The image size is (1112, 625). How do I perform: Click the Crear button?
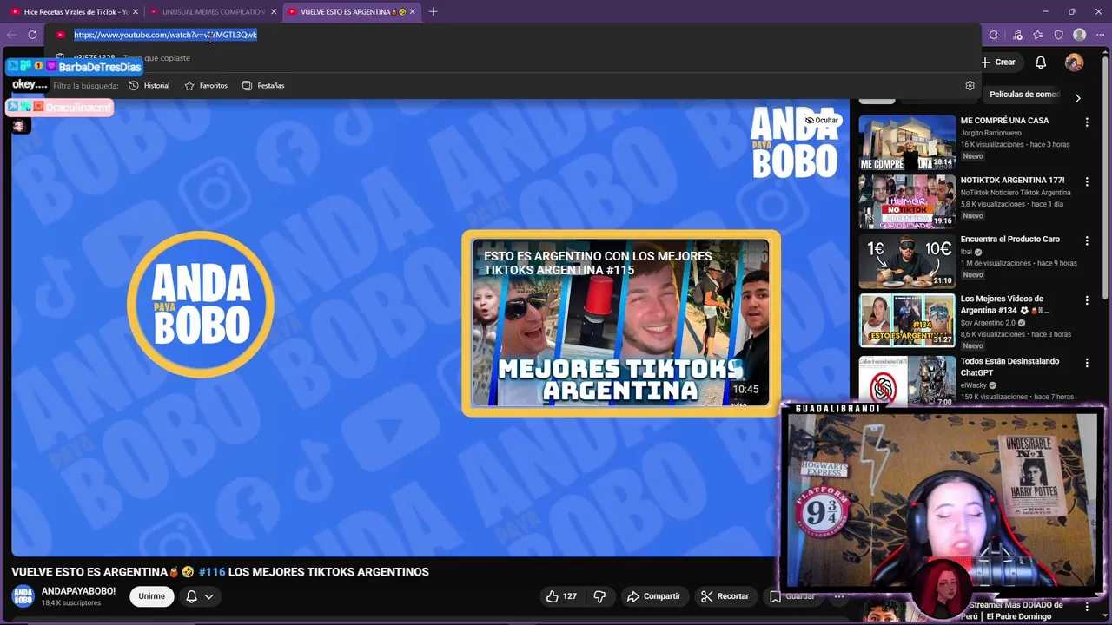coord(998,62)
